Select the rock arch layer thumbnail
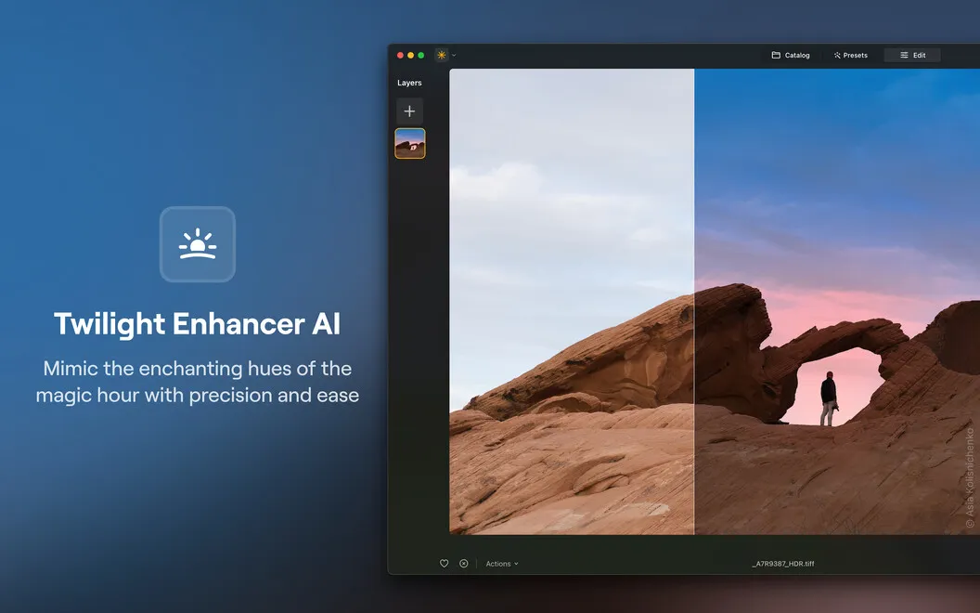980x613 pixels. 410,143
